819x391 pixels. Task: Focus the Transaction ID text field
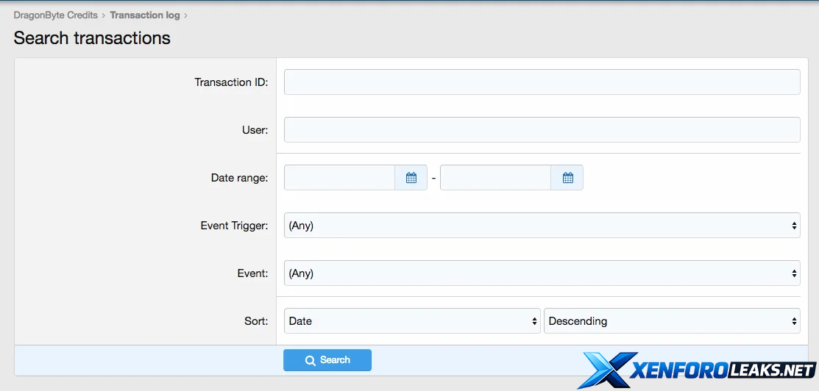pyautogui.click(x=542, y=82)
